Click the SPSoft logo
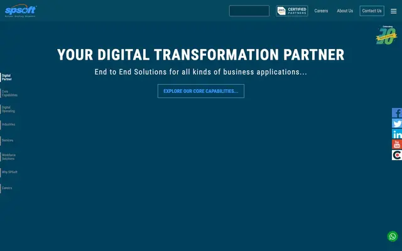This screenshot has height=251, width=402. pyautogui.click(x=21, y=11)
